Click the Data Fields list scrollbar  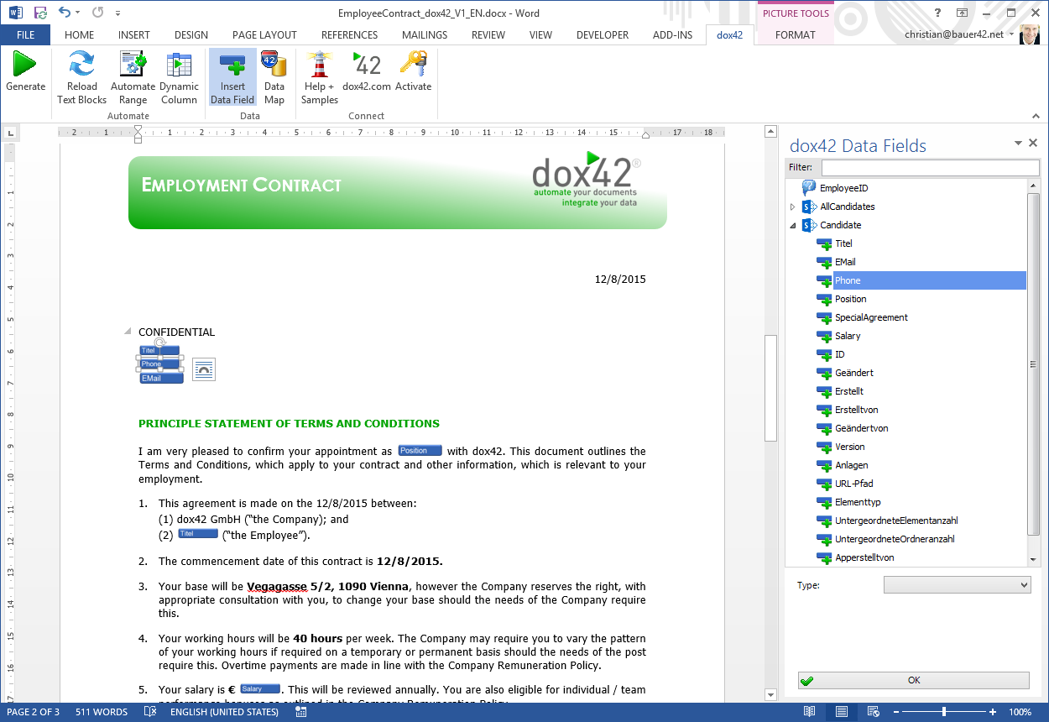pyautogui.click(x=1034, y=364)
